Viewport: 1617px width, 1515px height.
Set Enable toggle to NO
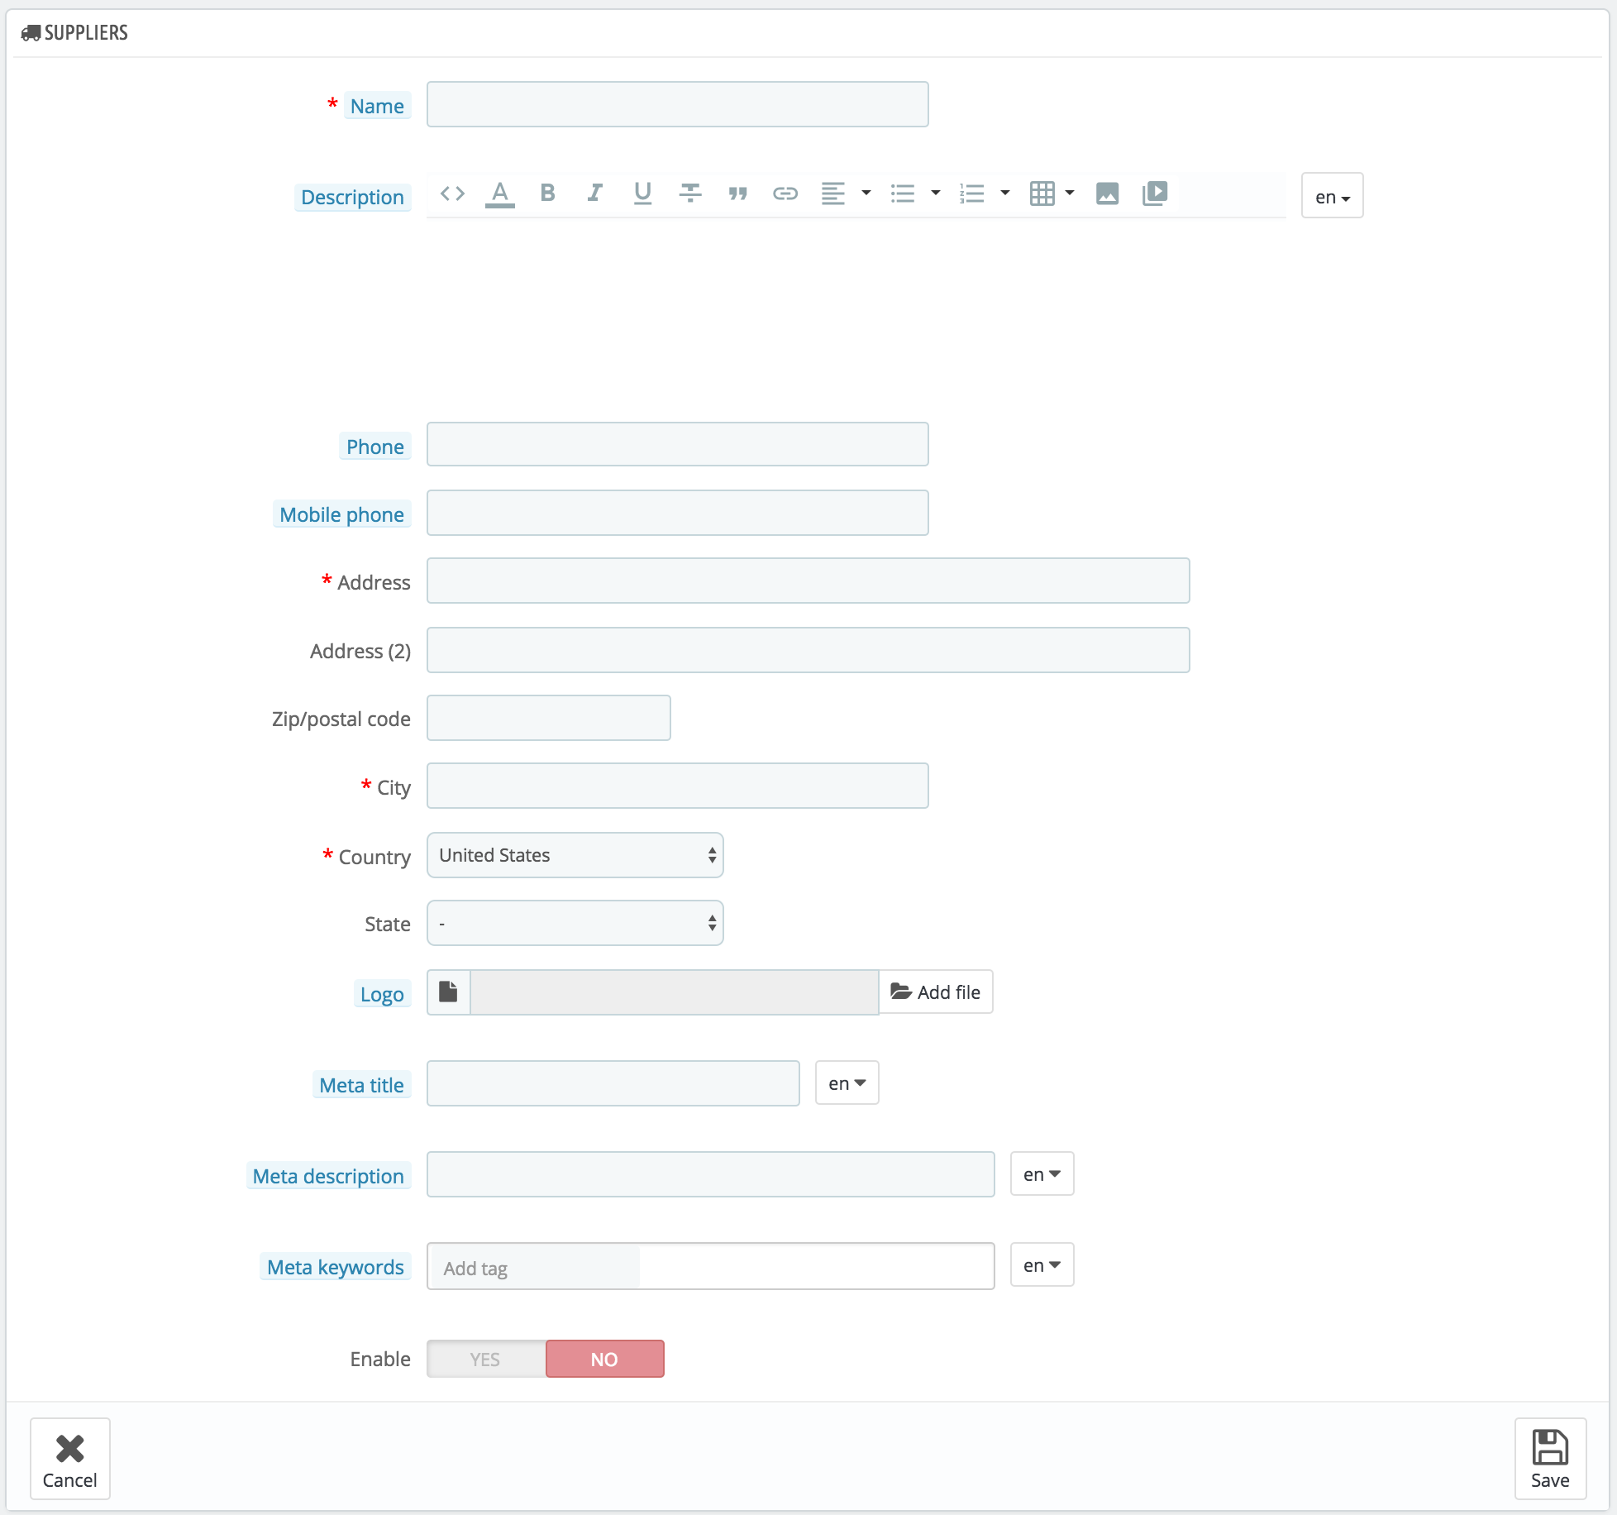pyautogui.click(x=604, y=1359)
